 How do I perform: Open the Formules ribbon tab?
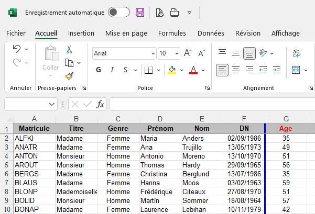[x=172, y=33]
